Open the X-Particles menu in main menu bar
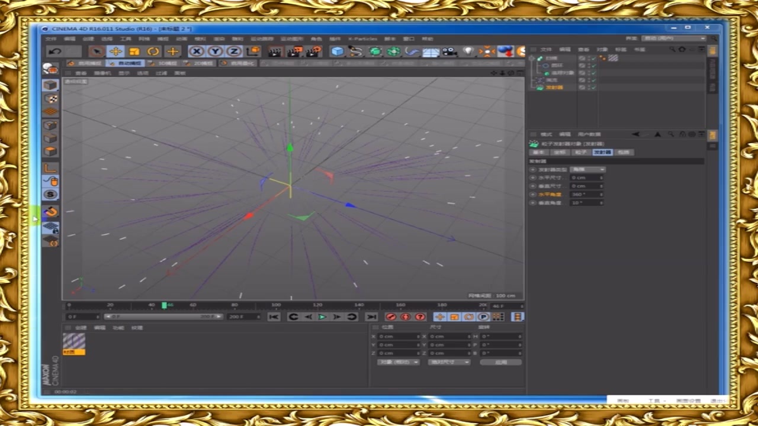This screenshot has height=426, width=758. (x=362, y=39)
